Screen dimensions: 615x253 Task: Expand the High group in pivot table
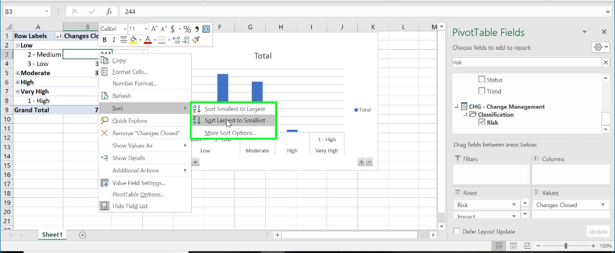click(x=17, y=82)
